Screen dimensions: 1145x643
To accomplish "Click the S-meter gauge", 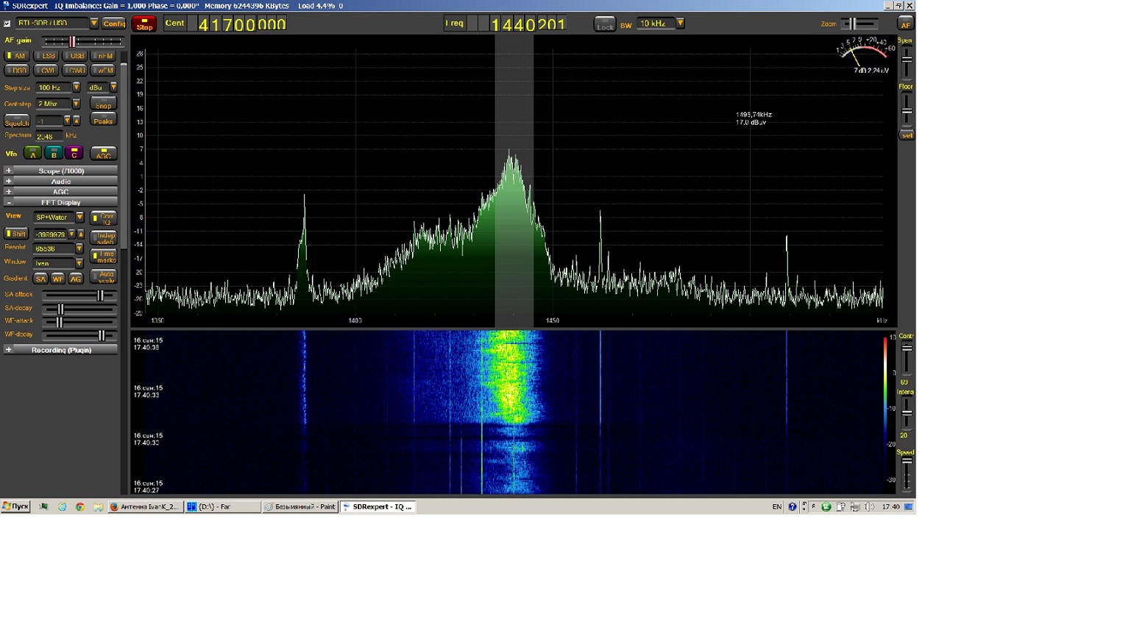I will tap(864, 55).
